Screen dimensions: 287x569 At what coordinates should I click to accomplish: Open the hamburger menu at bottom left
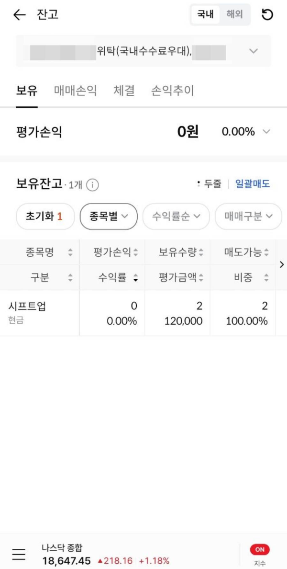click(18, 554)
